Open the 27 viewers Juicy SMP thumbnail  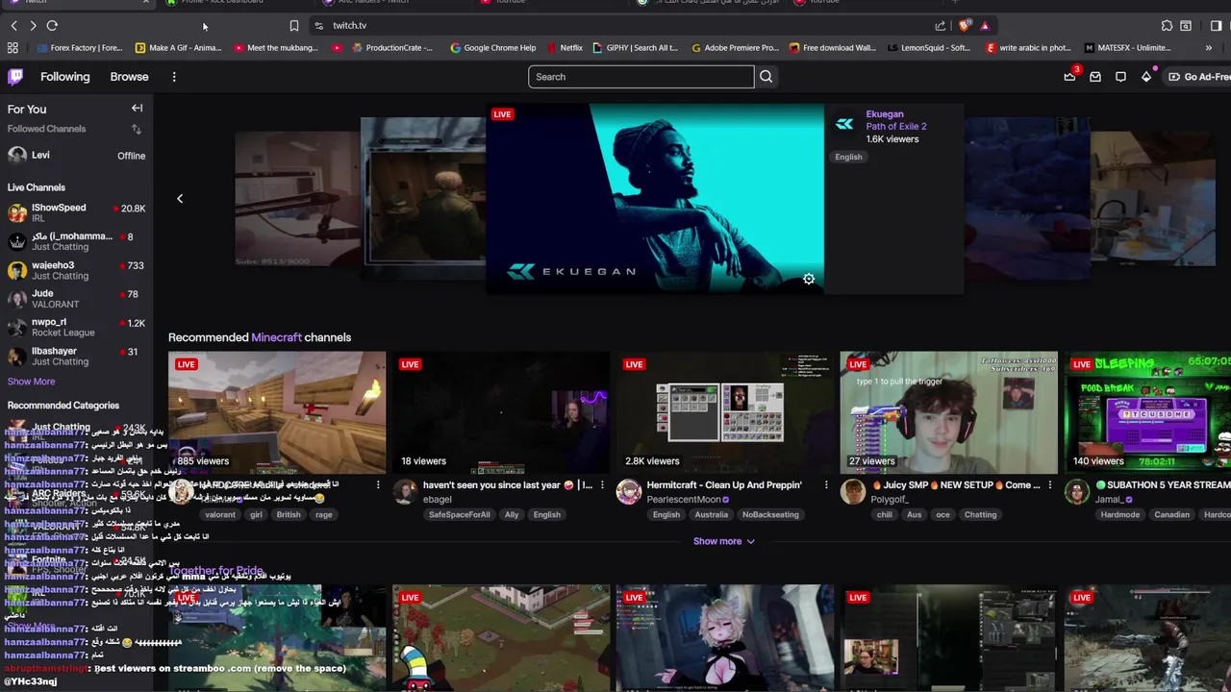click(x=948, y=413)
